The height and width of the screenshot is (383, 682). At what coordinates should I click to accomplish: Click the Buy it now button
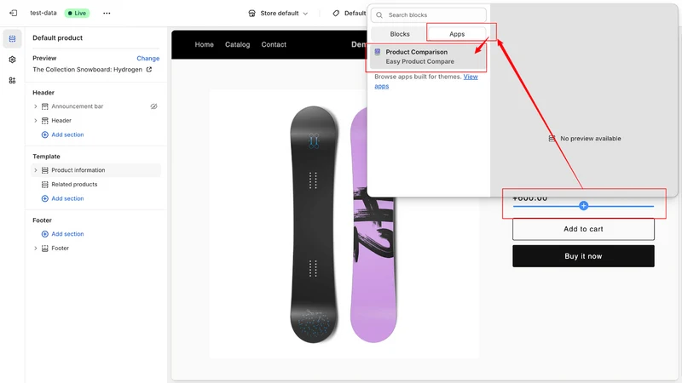(583, 256)
